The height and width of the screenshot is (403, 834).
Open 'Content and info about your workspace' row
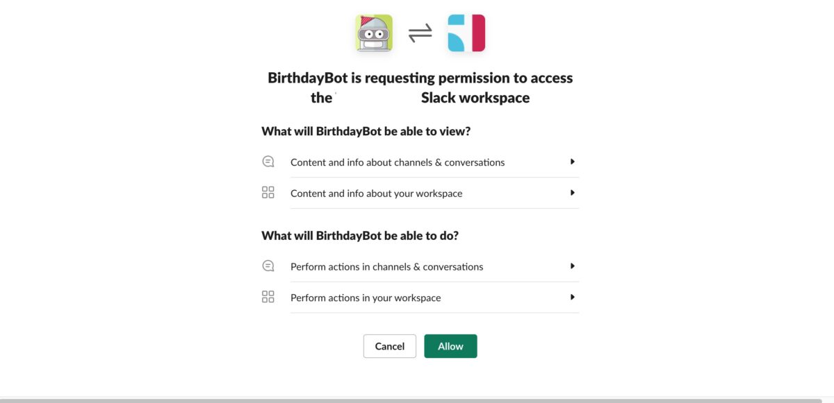click(x=420, y=194)
